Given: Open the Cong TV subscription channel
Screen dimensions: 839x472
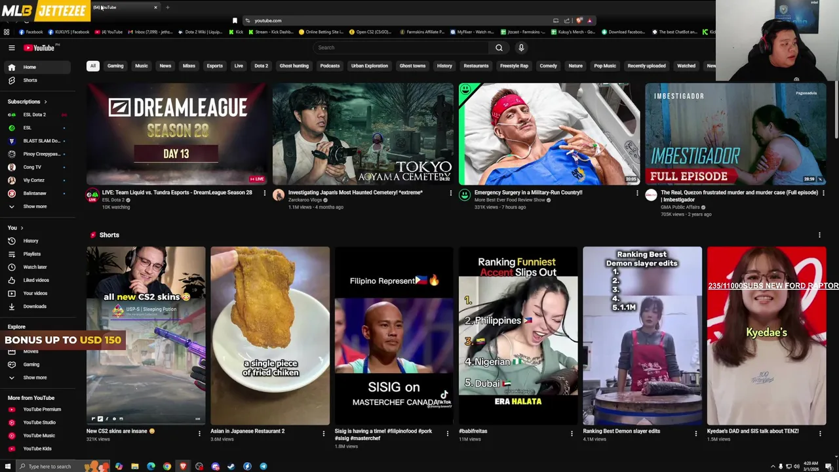Looking at the screenshot, I should click(x=37, y=167).
